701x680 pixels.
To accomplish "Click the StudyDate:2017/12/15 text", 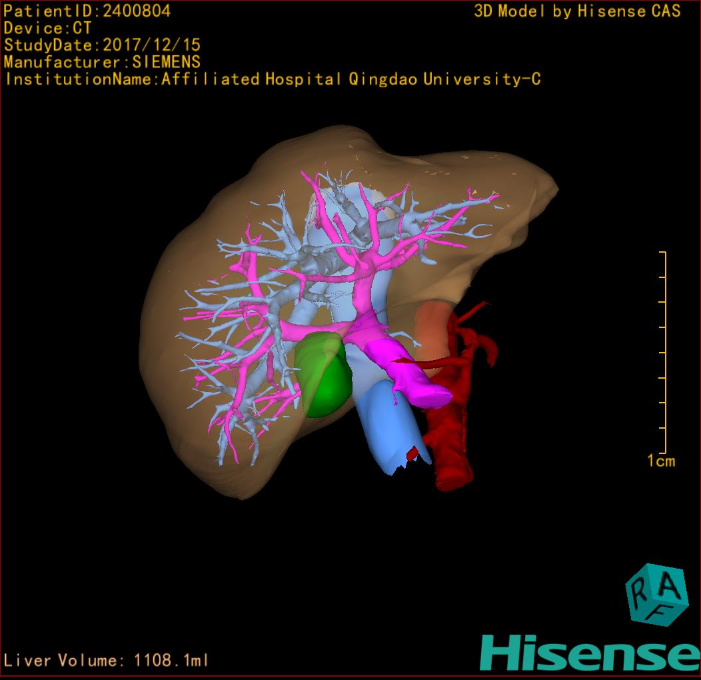I will click(102, 45).
